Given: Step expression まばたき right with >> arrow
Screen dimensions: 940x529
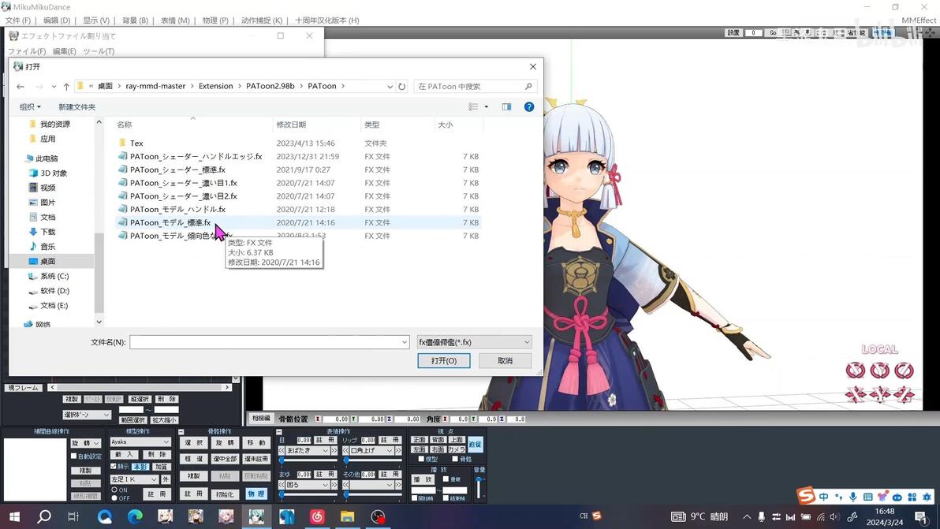Looking at the screenshot, I should click(334, 450).
